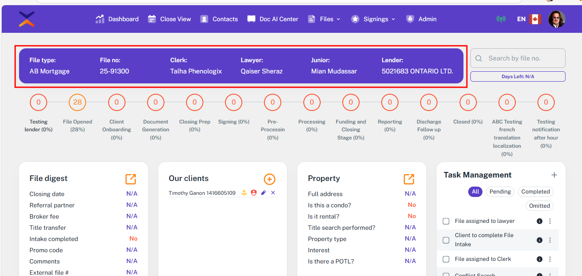Click red shield icon beside Timothy Ganon

click(x=254, y=193)
